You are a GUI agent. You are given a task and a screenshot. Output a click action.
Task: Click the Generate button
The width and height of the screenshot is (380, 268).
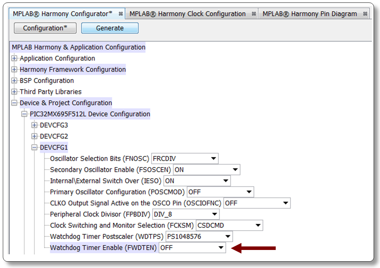(x=110, y=28)
